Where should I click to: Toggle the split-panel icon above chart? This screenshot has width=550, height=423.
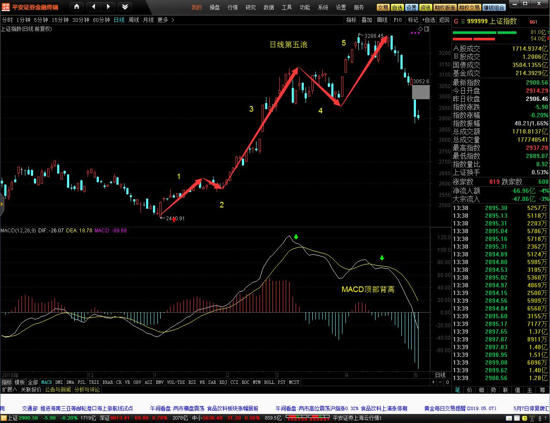point(427,29)
